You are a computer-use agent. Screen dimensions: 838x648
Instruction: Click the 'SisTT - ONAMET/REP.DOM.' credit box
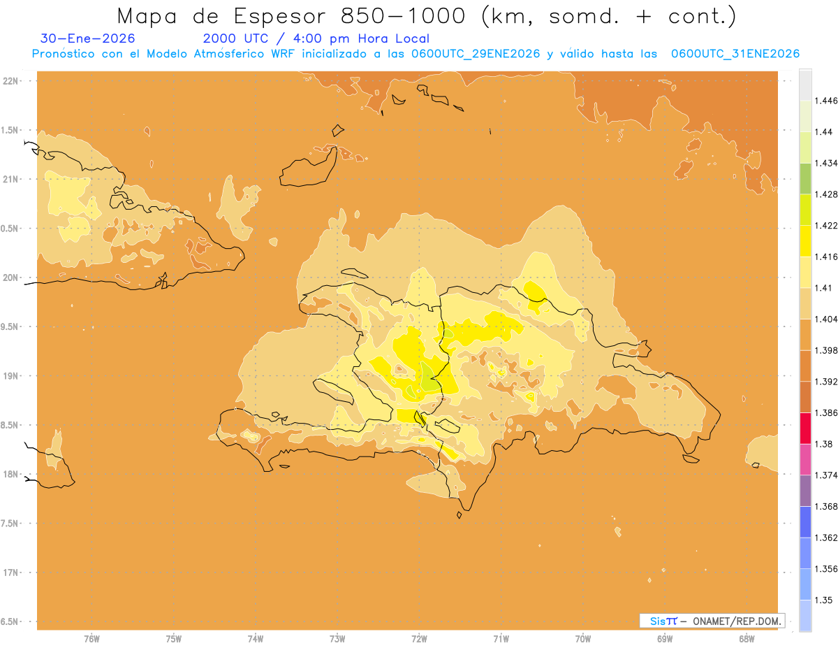click(x=712, y=621)
